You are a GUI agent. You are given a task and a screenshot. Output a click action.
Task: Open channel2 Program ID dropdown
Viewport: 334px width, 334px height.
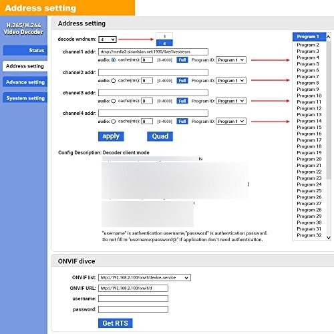(x=231, y=81)
